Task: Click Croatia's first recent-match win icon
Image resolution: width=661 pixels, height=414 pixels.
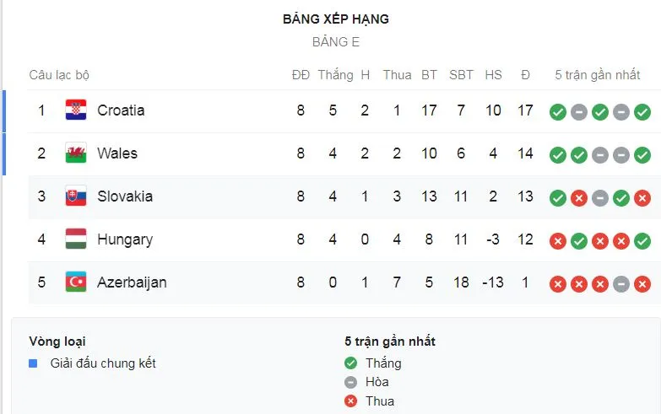Action: [x=557, y=111]
